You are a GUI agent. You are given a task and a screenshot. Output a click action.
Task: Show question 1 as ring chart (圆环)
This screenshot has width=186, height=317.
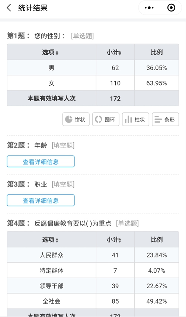pyautogui.click(x=106, y=119)
